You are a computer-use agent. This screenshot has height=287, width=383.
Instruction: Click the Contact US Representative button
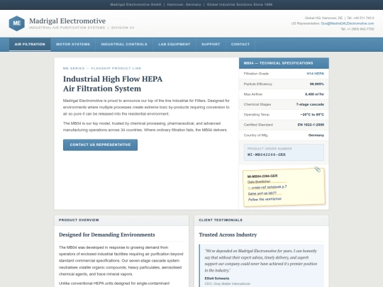pos(100,145)
